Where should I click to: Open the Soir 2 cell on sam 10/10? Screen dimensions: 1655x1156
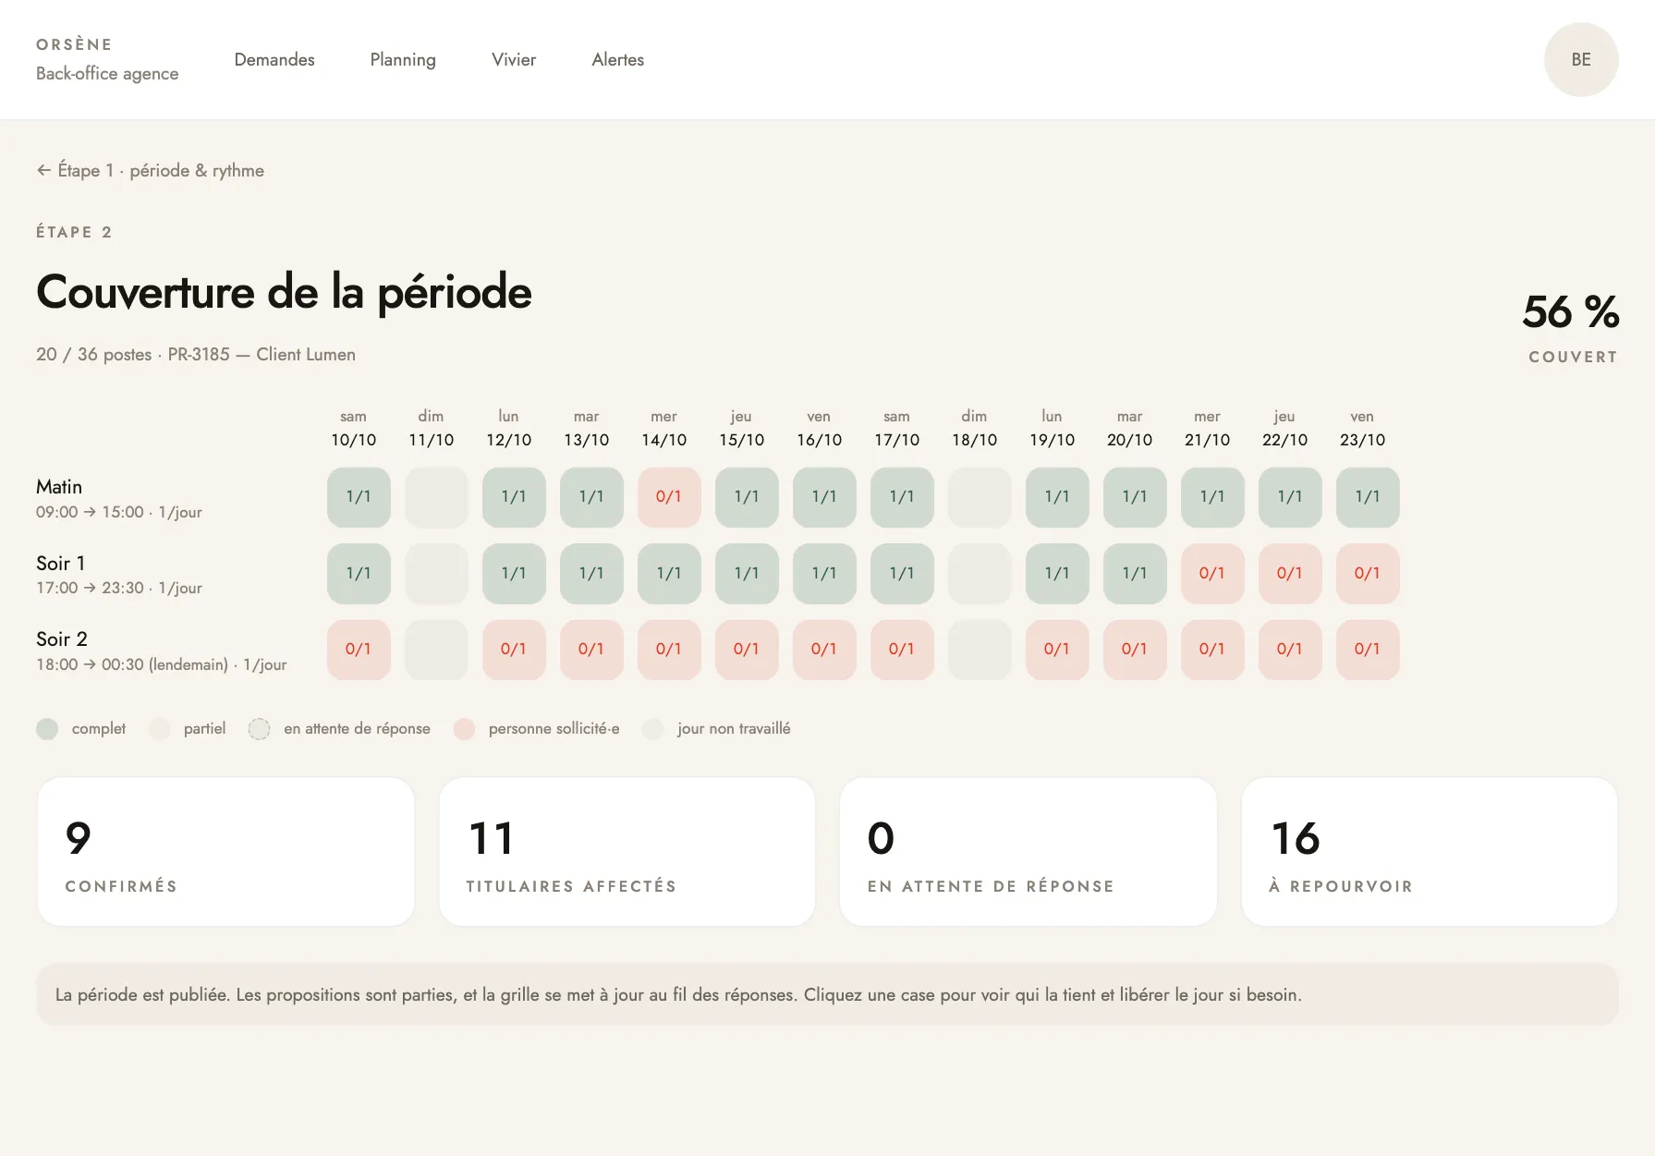click(359, 650)
